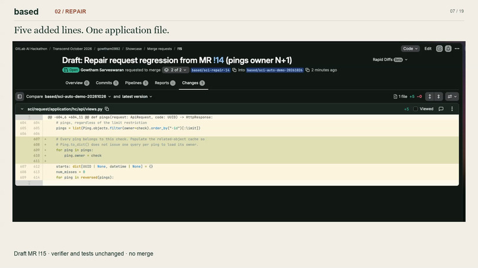The width and height of the screenshot is (478, 268).
Task: Switch to the Overview tab
Action: point(77,83)
